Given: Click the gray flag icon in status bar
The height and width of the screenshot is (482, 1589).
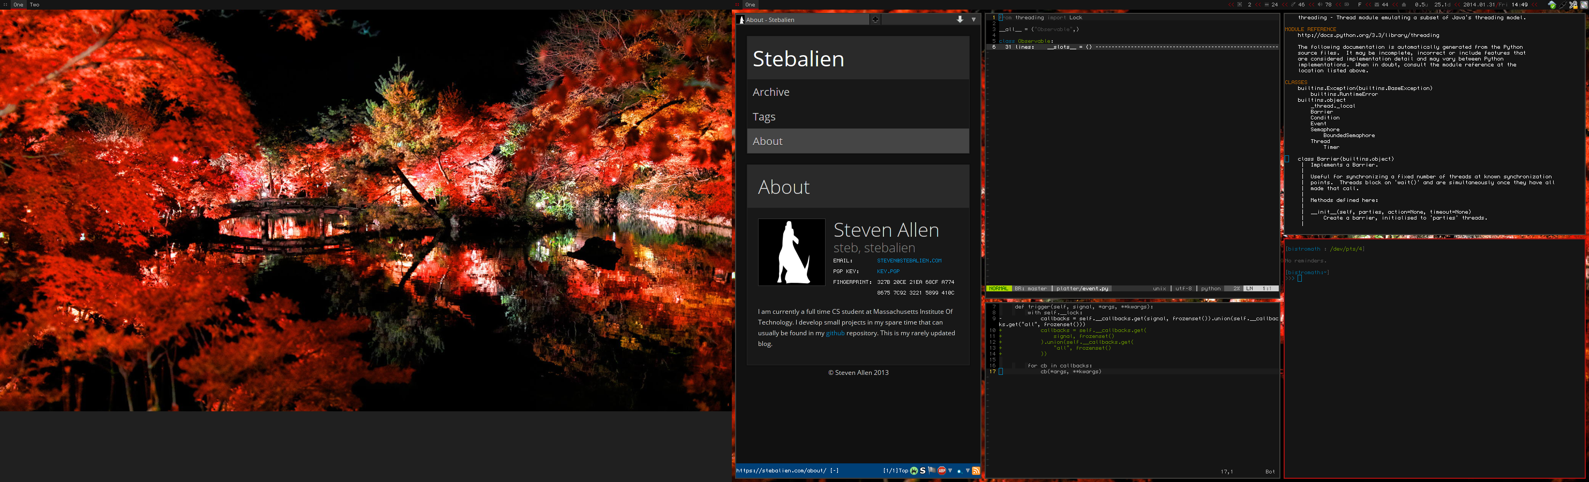Looking at the screenshot, I should pos(932,471).
